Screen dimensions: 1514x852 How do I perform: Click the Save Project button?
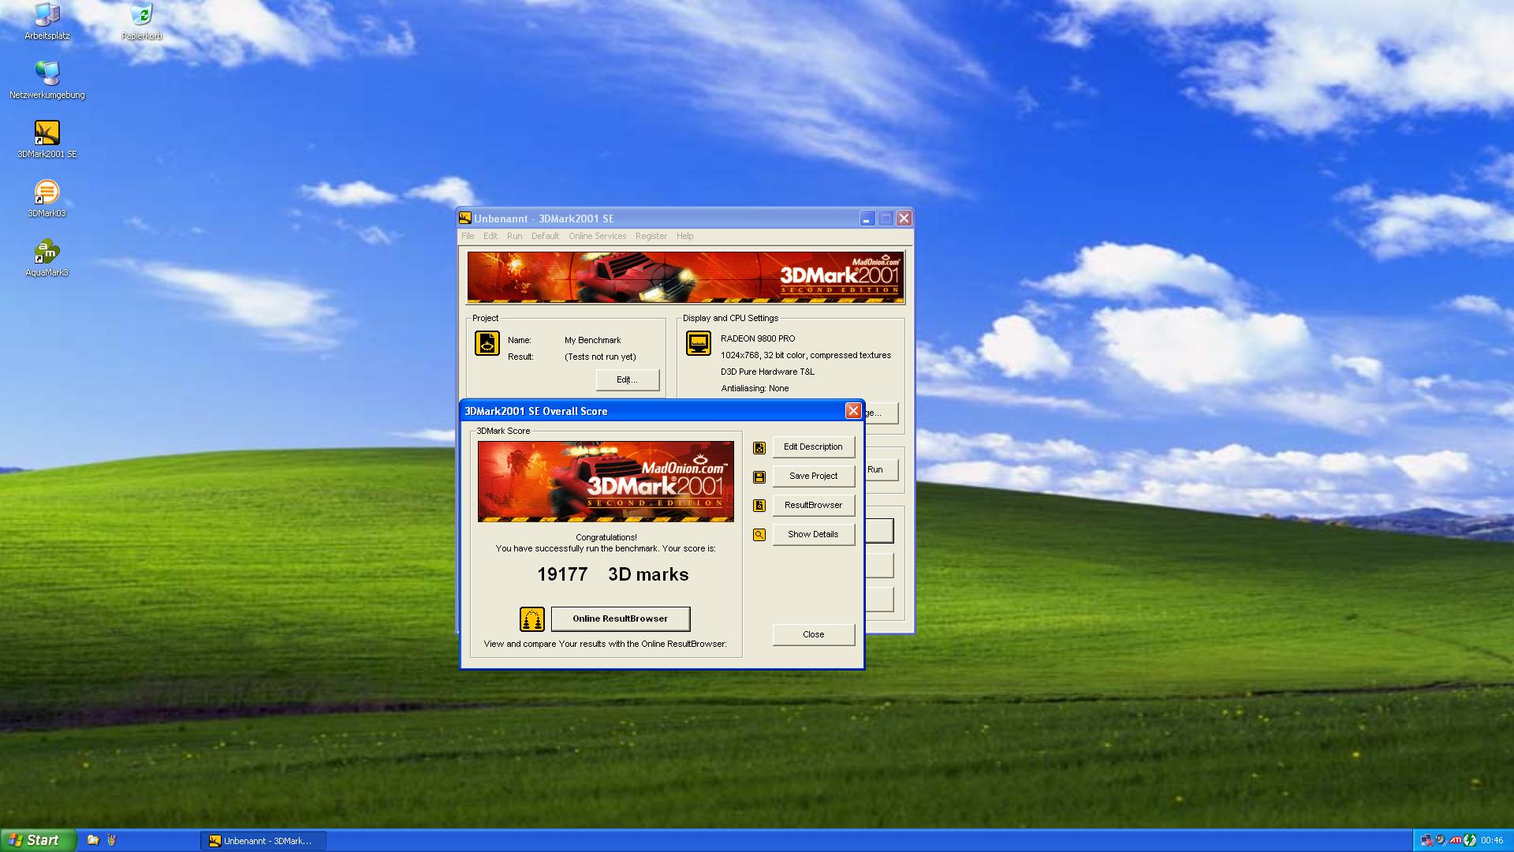pyautogui.click(x=813, y=476)
